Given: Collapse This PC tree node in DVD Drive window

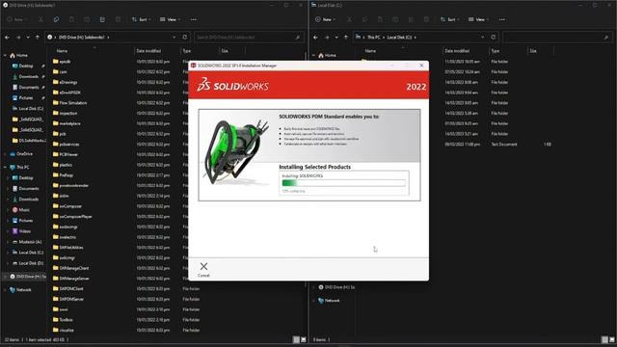Looking at the screenshot, I should click(x=5, y=167).
